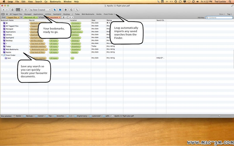Image resolution: width=234 pixels, height=146 pixels.
Task: Open the Window menu
Action: pyautogui.click(x=68, y=1)
